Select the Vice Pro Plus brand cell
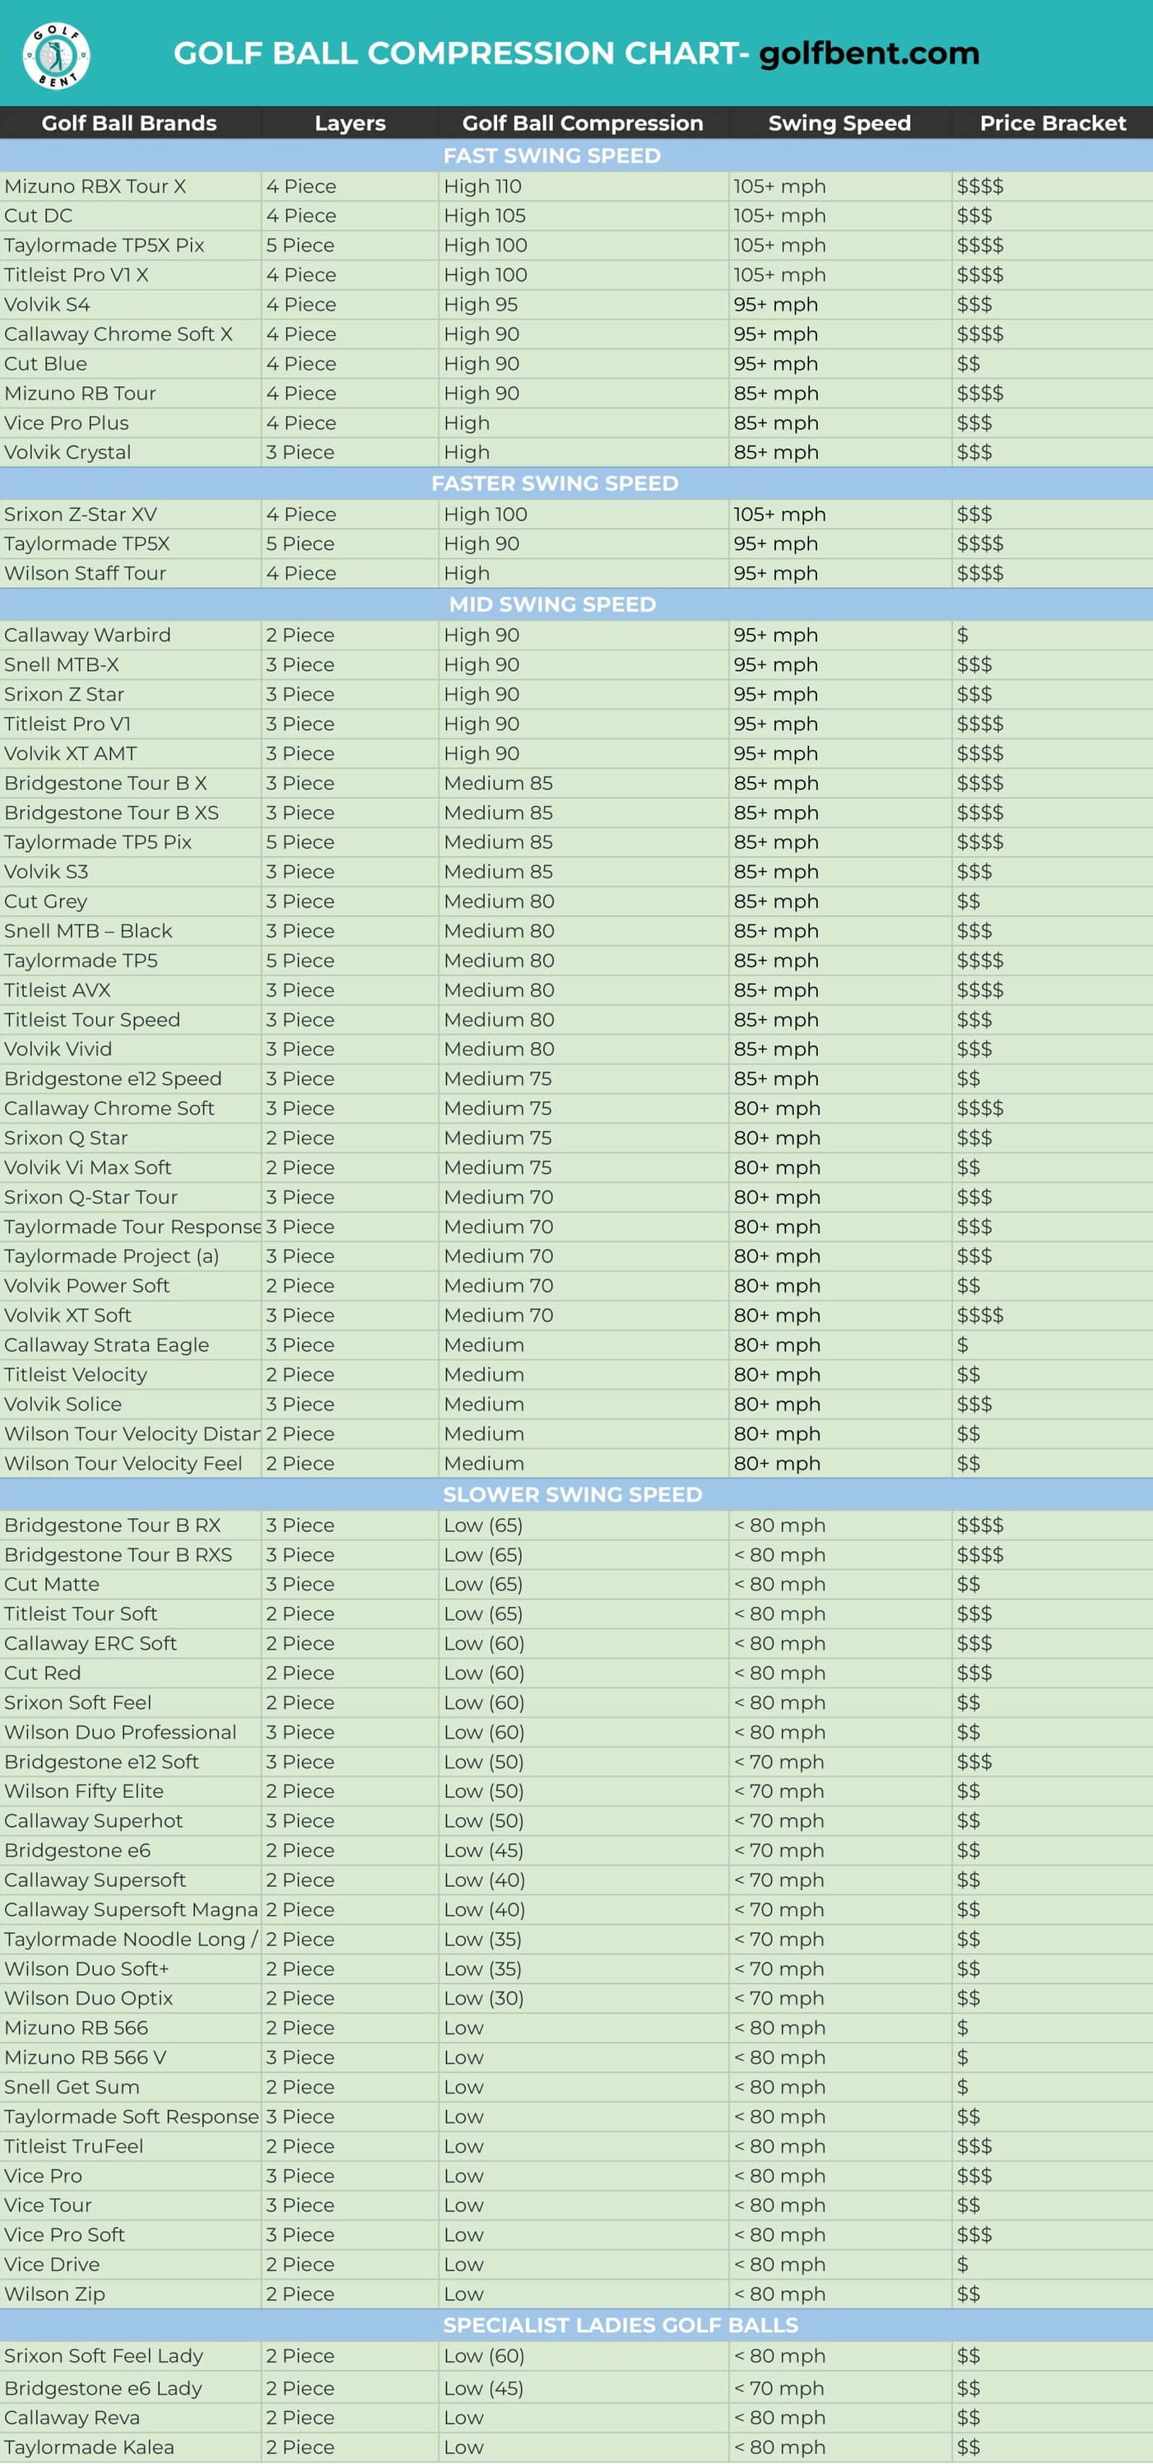 click(130, 423)
